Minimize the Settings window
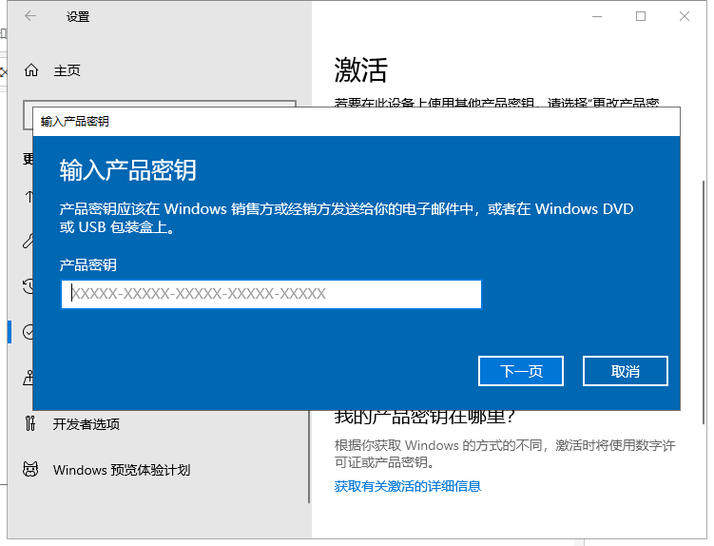This screenshot has width=714, height=546. click(x=597, y=16)
